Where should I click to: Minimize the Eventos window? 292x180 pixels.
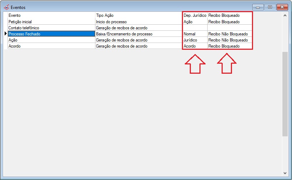pos(258,7)
